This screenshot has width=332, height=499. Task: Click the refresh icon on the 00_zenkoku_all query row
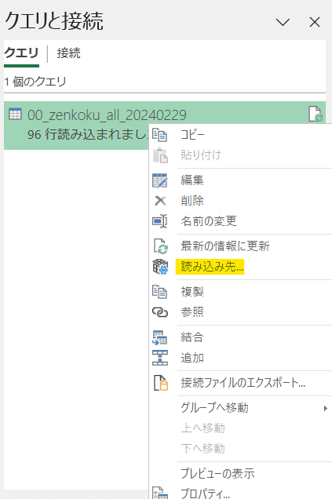[316, 115]
